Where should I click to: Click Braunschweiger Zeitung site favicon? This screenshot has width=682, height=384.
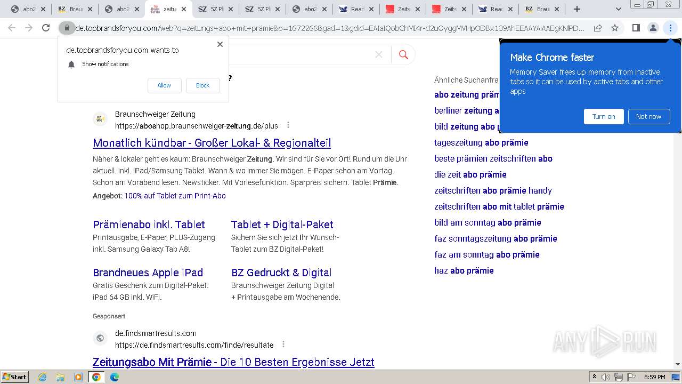pos(100,119)
